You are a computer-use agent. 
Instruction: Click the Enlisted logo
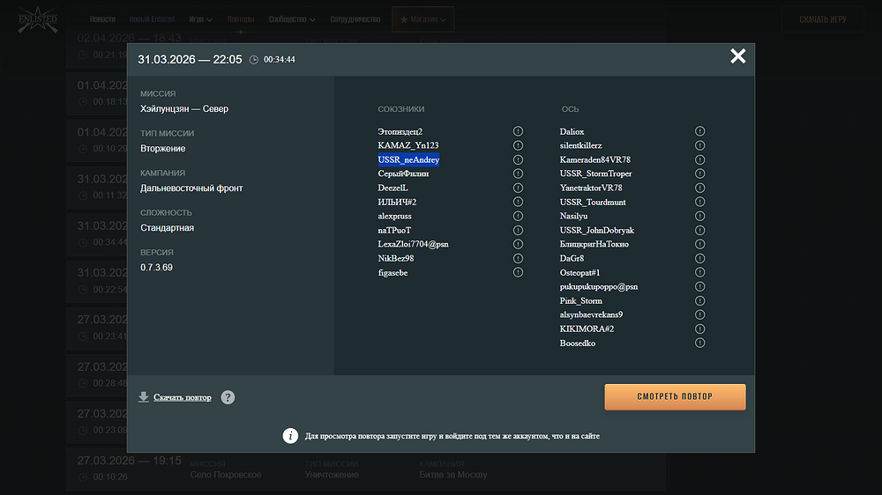[37, 19]
